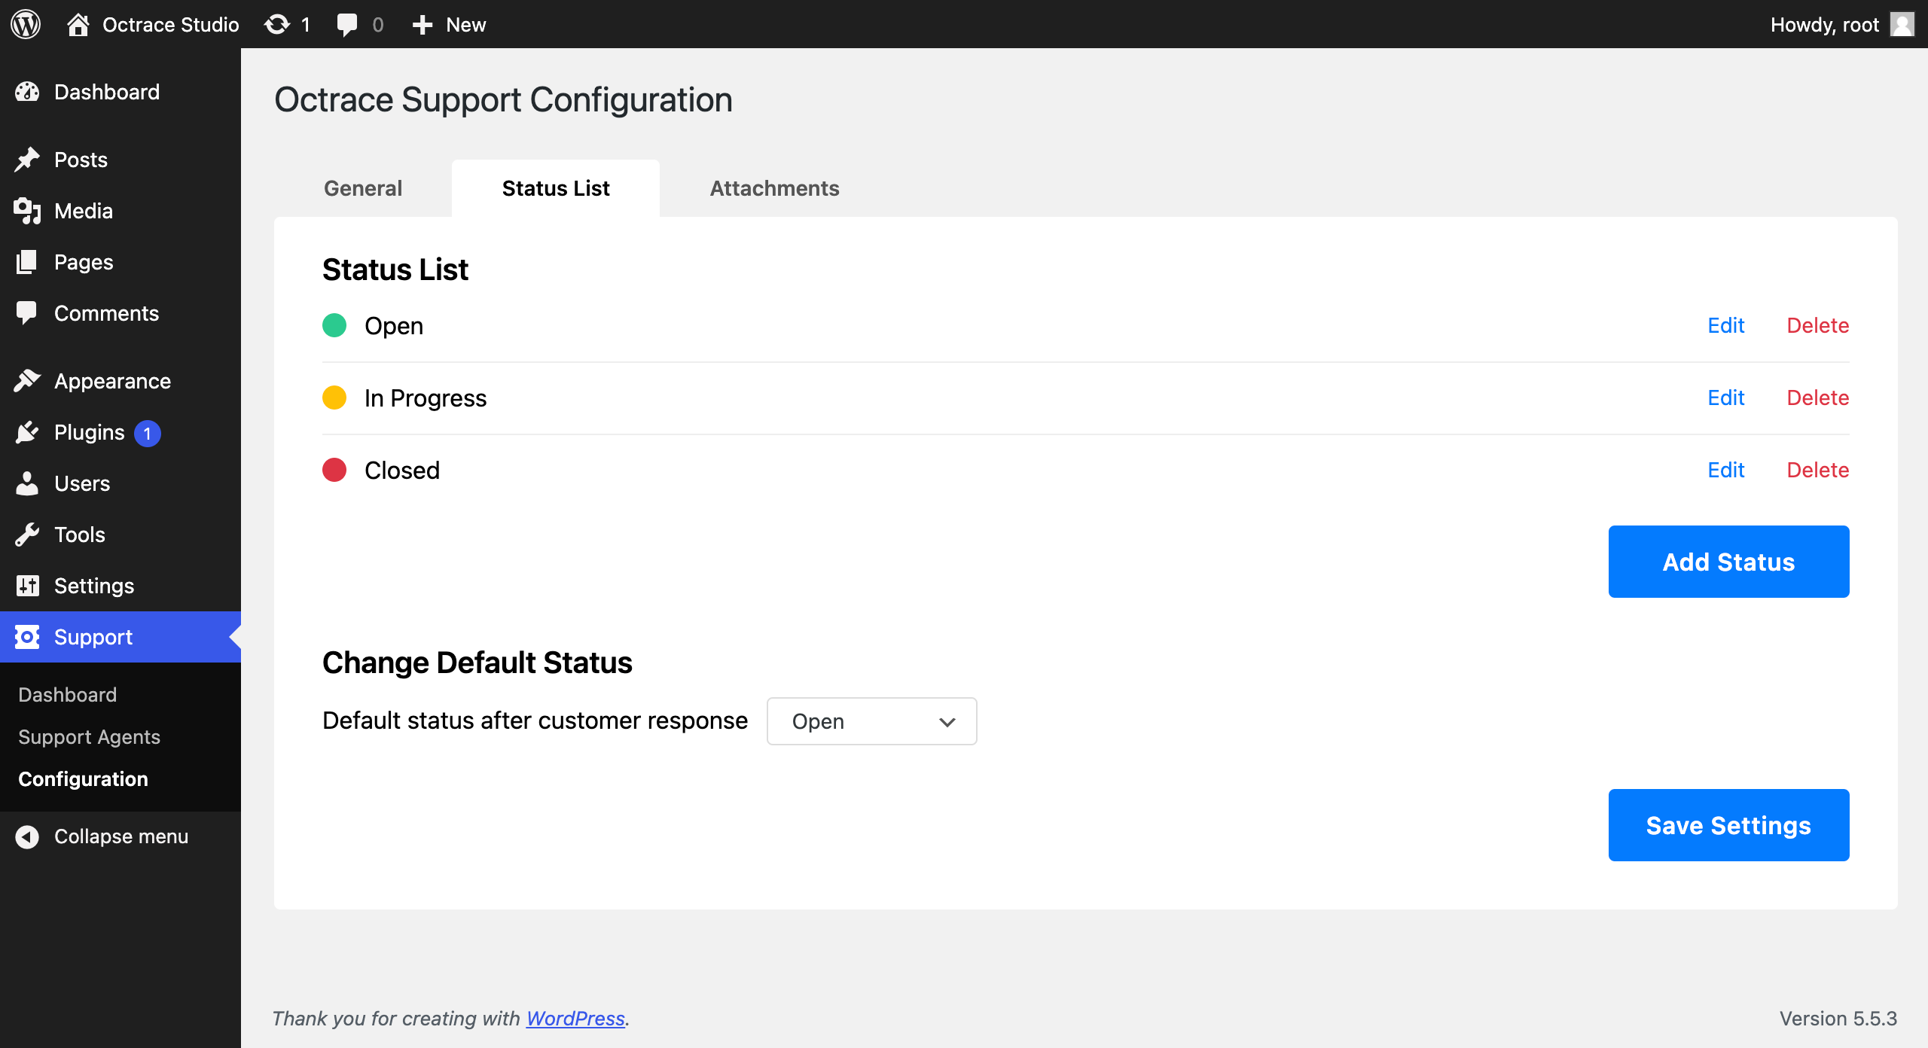The width and height of the screenshot is (1928, 1048).
Task: Click the updates refresh icon
Action: [x=277, y=24]
